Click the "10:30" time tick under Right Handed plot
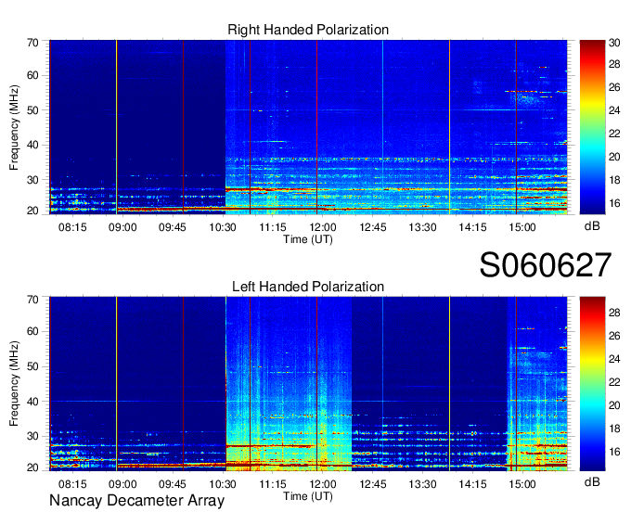This screenshot has width=631, height=512. coord(223,227)
